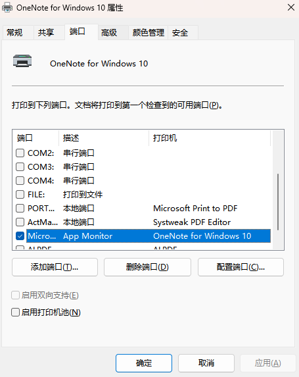Check the COM2 serial port checkbox
This screenshot has width=299, height=377.
pos(20,153)
